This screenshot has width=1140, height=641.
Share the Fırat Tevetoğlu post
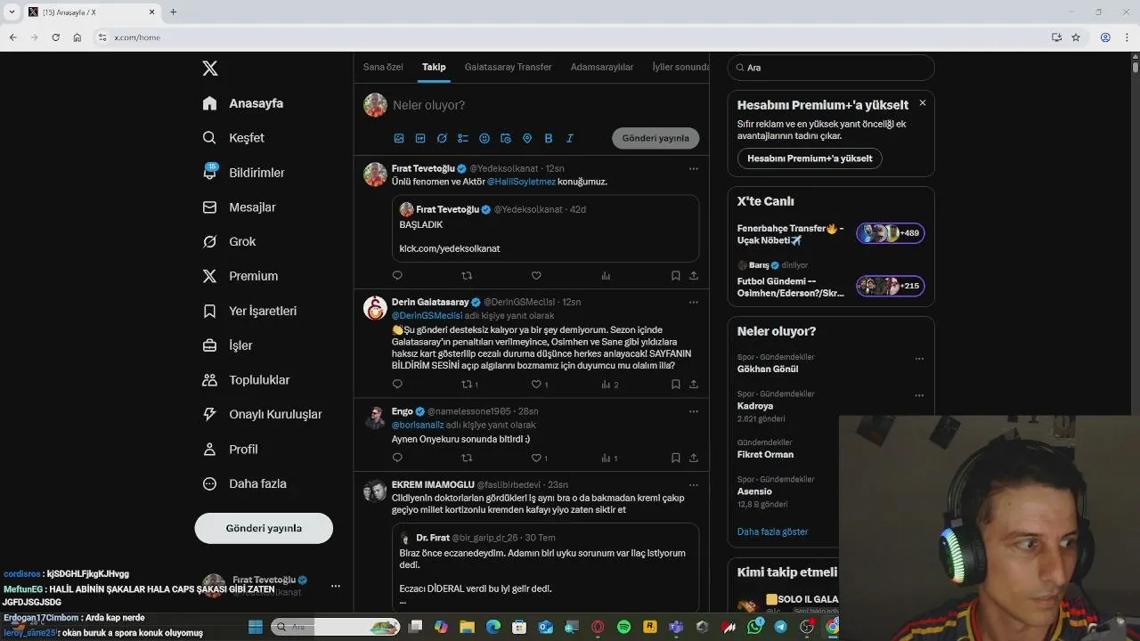pos(694,276)
